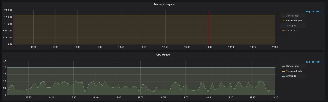Viewport: 328px width, 102px height.
Task: Open color picker for Memory Limit: pdp swatch
Action: click(283, 26)
